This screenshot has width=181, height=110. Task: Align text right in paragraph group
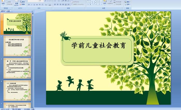point(60,4)
